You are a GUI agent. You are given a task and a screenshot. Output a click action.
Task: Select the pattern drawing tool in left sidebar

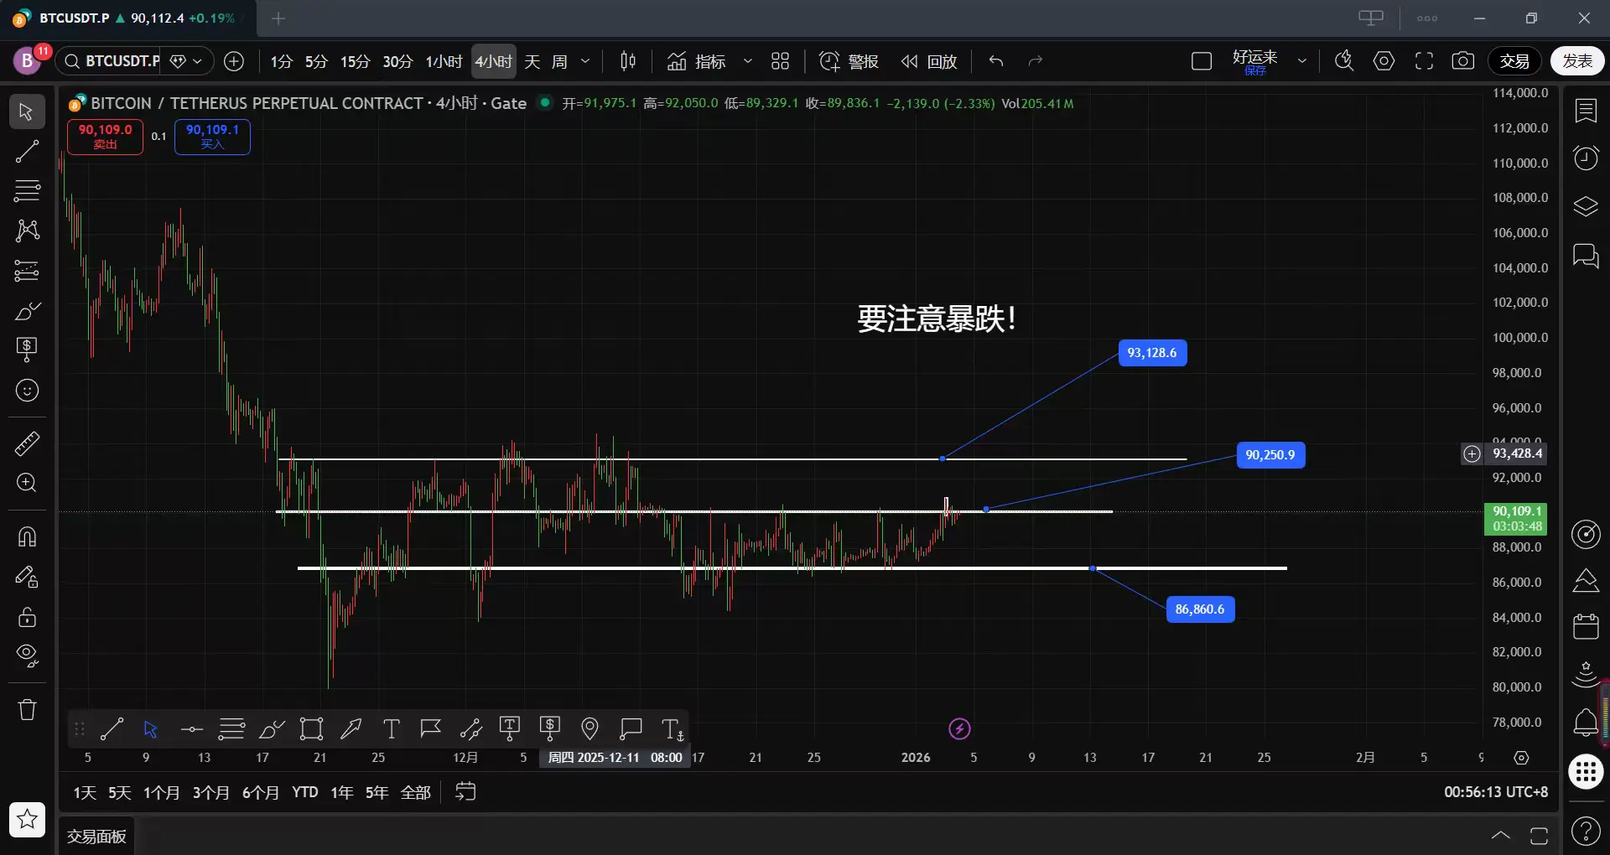pyautogui.click(x=27, y=231)
